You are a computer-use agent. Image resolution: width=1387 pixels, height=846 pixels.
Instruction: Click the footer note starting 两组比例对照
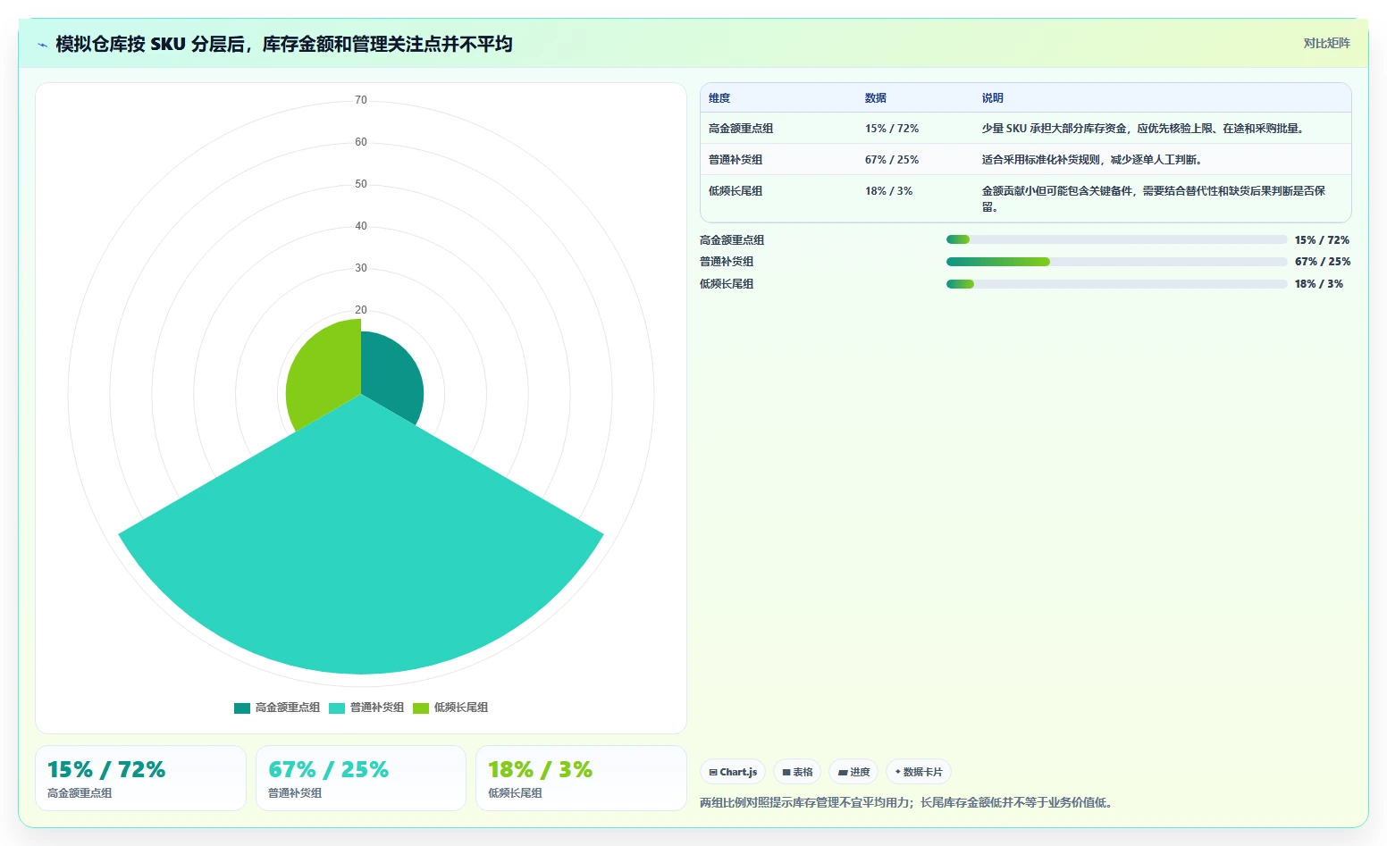tap(908, 802)
